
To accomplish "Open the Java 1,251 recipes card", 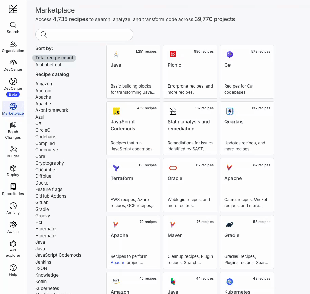I will [x=133, y=72].
